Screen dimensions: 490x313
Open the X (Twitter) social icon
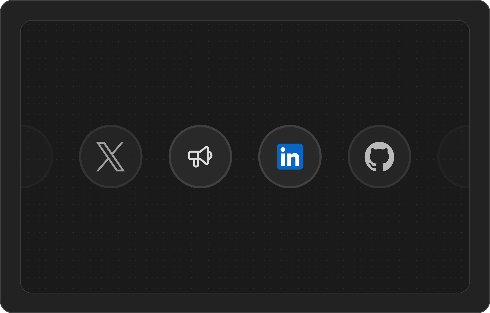(x=110, y=156)
